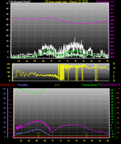Click the red '0.9' rainfall axis value

tap(11, 100)
